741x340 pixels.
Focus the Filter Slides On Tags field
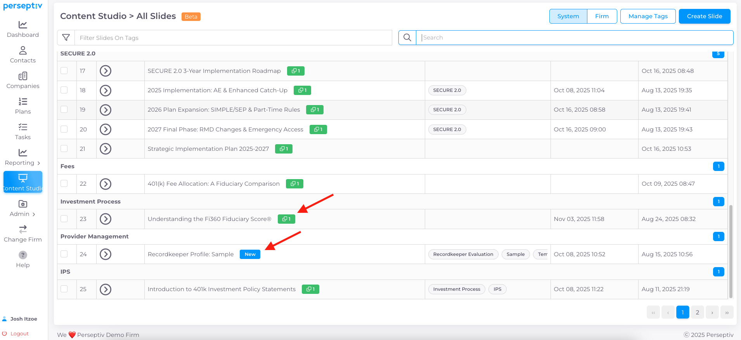tap(233, 38)
